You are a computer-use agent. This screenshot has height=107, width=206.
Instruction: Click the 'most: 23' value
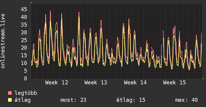[x=73, y=100]
